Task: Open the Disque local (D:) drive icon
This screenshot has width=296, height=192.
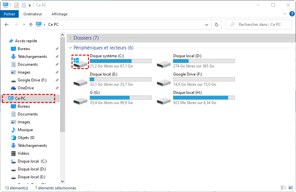Action: [164, 64]
